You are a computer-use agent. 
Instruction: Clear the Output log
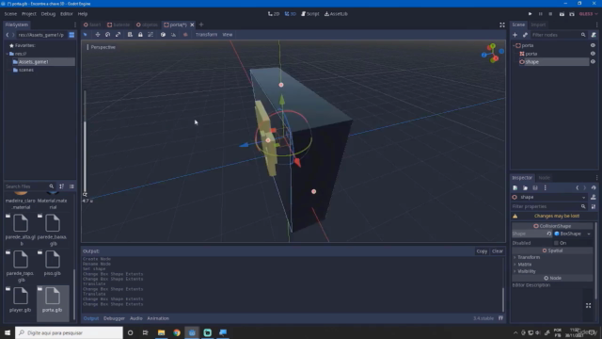[x=498, y=251]
